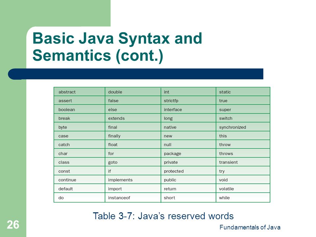
Task: Select the 'abstract' table cell
Action: pos(79,92)
